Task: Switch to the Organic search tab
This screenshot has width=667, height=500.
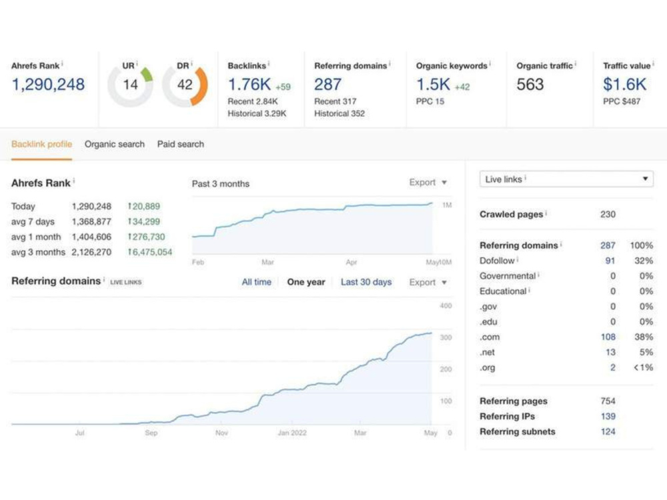Action: click(115, 144)
